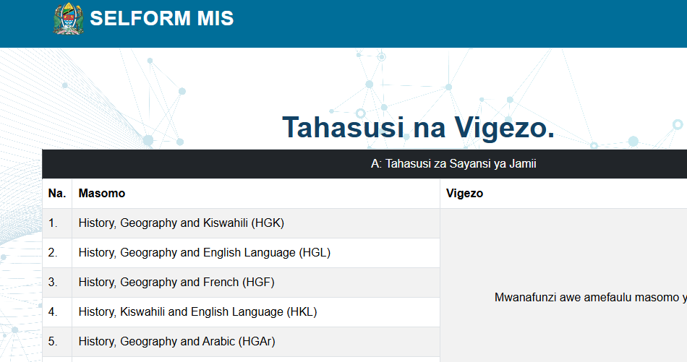
Task: Click the Tahasusi na Vigezo heading
Action: [417, 128]
